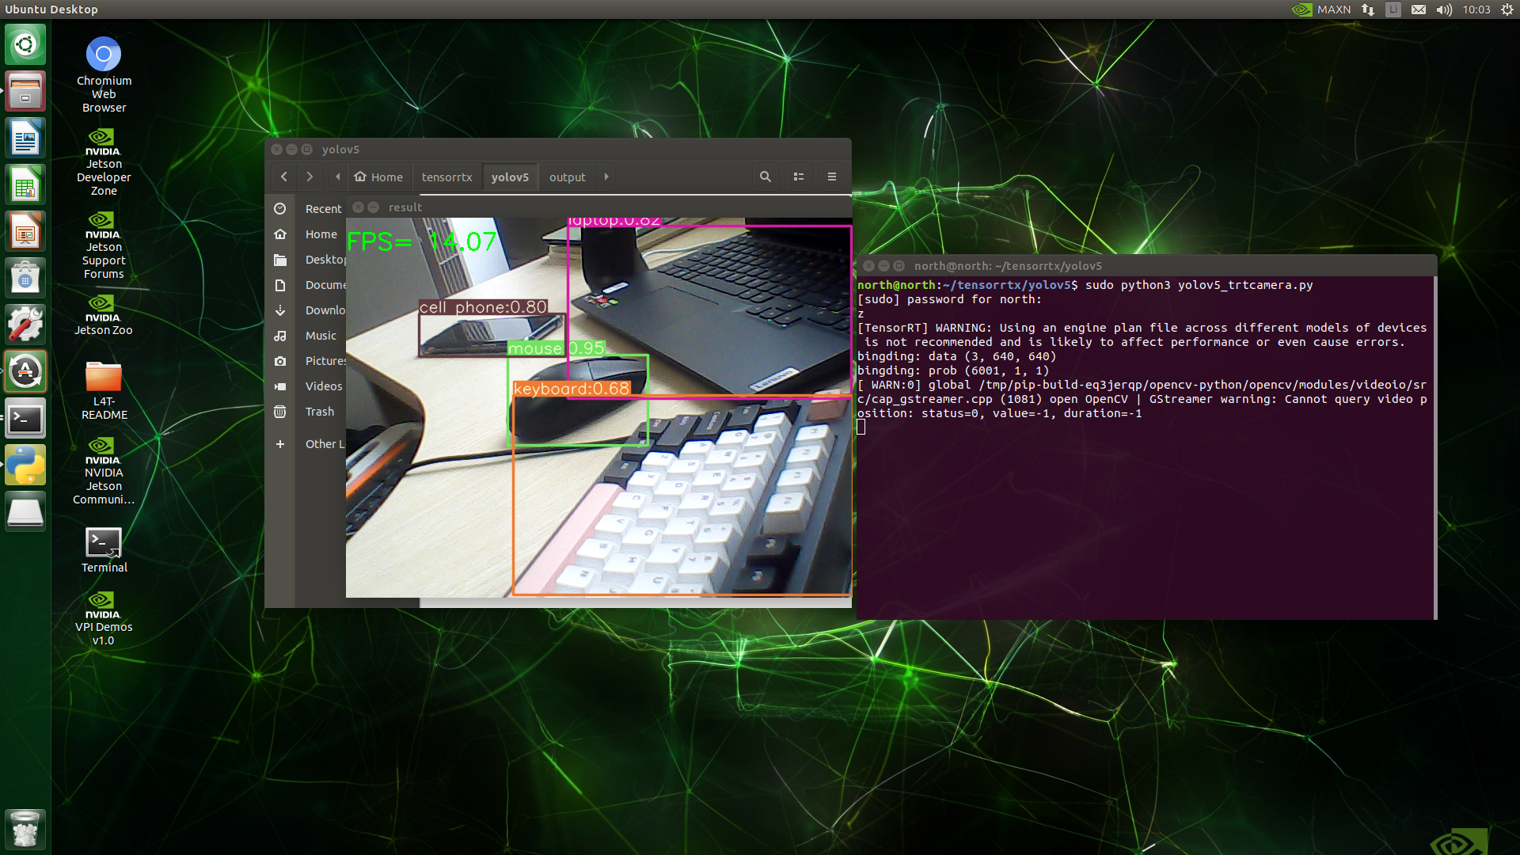Click Other Locations plus icon
The image size is (1520, 855).
(279, 444)
